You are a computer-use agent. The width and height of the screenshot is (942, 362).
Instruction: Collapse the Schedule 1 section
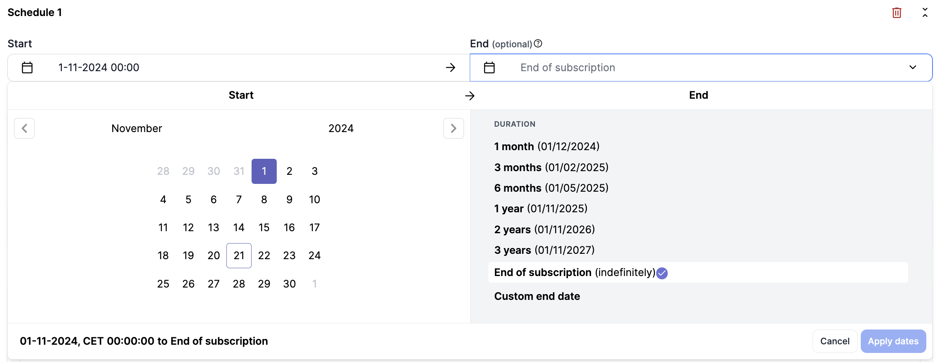(x=925, y=12)
